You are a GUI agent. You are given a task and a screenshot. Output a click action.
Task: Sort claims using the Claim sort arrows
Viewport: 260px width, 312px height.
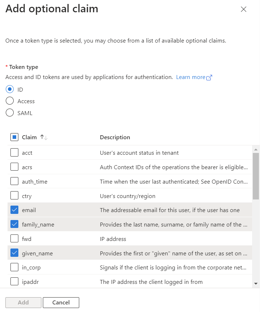pos(44,137)
